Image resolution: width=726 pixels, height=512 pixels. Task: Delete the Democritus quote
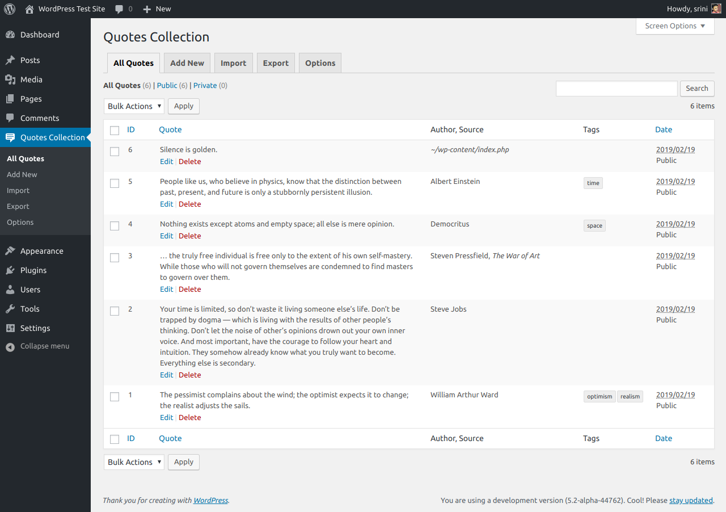point(189,236)
